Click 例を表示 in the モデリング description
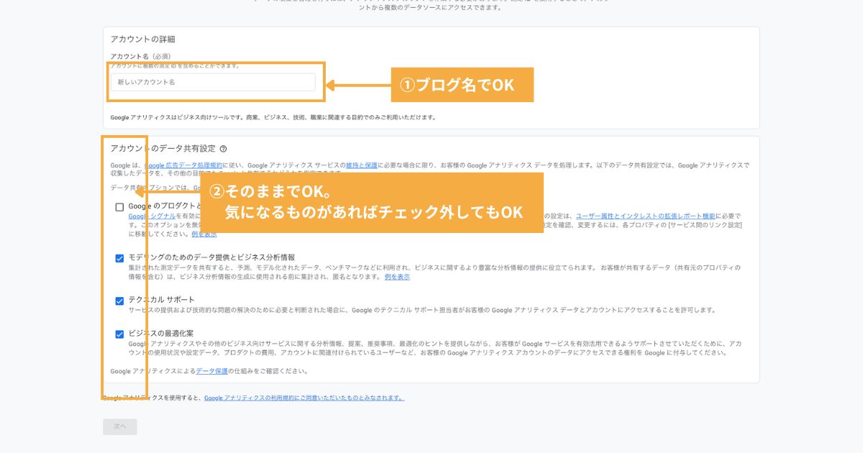The width and height of the screenshot is (863, 453). (x=397, y=277)
